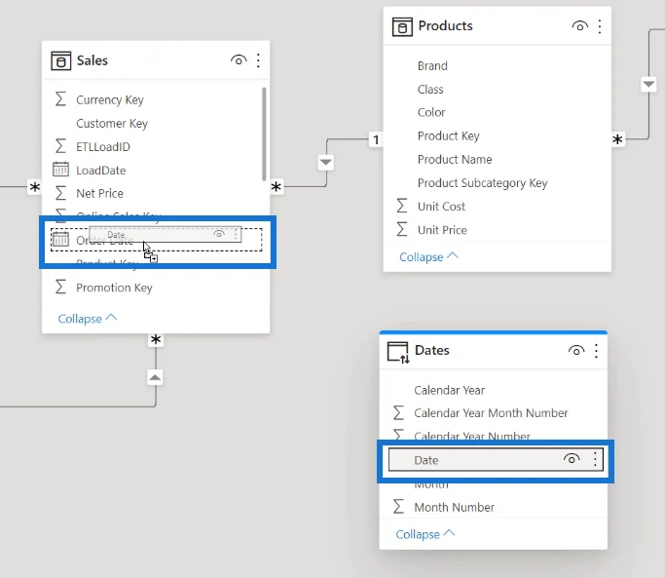
Task: Open more options menu for Products table
Action: pos(599,26)
